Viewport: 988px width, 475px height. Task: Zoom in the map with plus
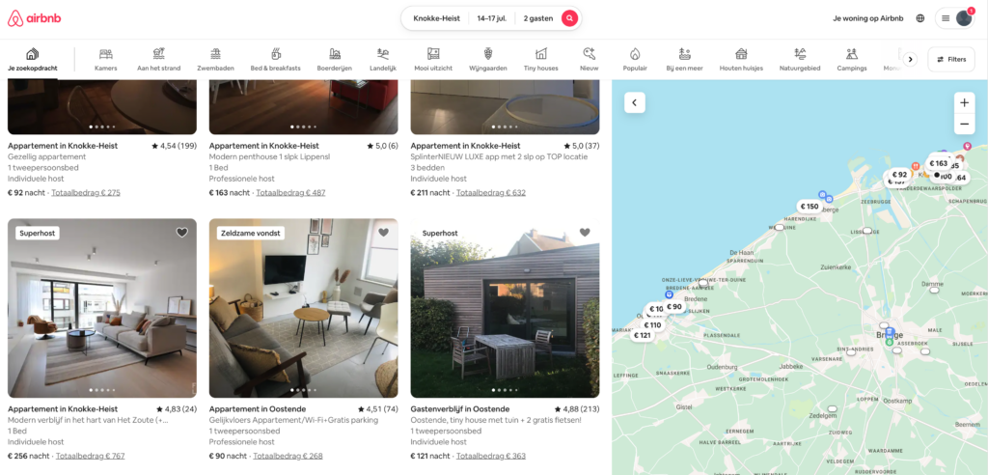(x=964, y=103)
